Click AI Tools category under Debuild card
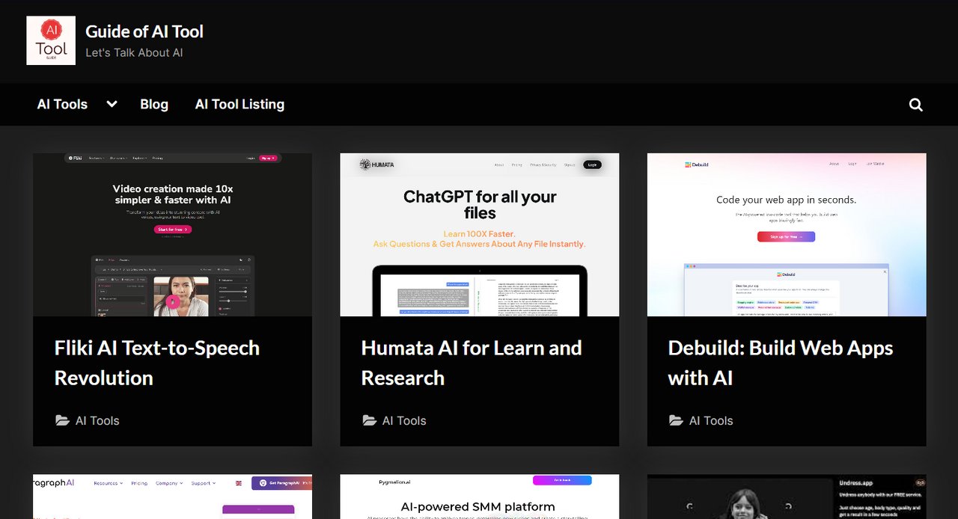The height and width of the screenshot is (519, 958). (711, 420)
